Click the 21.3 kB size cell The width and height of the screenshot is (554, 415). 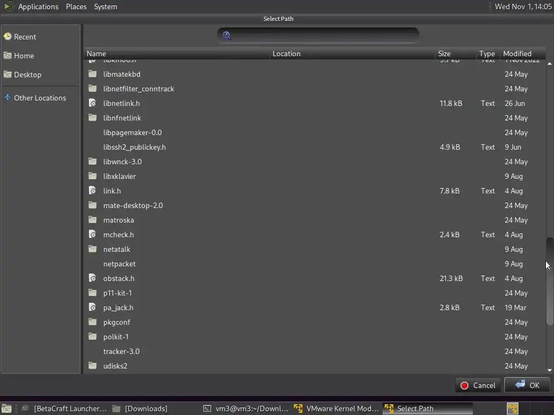coord(451,278)
